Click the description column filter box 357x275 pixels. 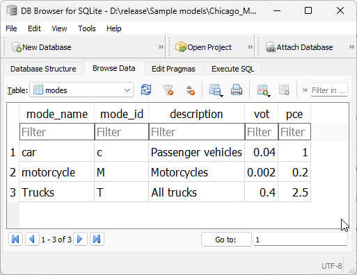pyautogui.click(x=197, y=132)
